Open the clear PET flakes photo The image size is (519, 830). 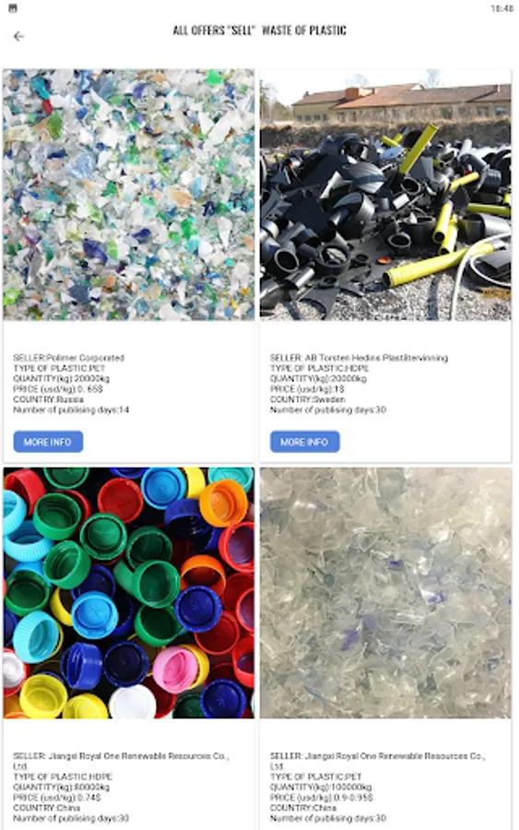pos(385,592)
